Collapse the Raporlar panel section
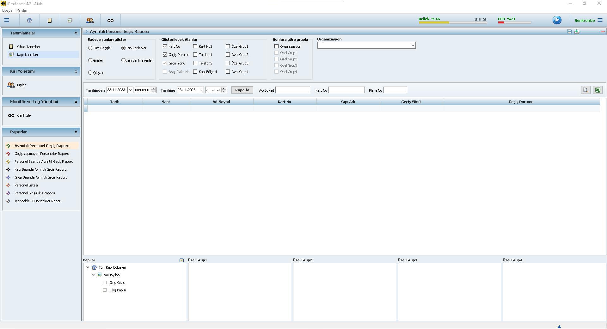This screenshot has width=607, height=329. tap(76, 132)
